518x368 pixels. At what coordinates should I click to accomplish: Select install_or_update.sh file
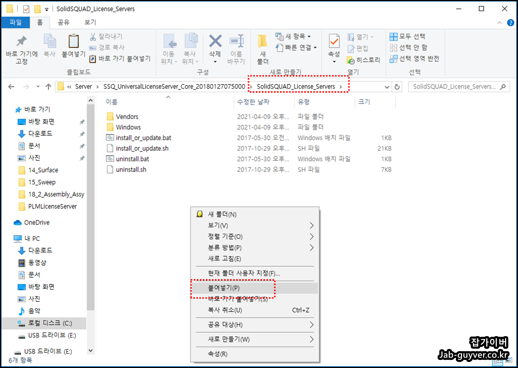142,148
